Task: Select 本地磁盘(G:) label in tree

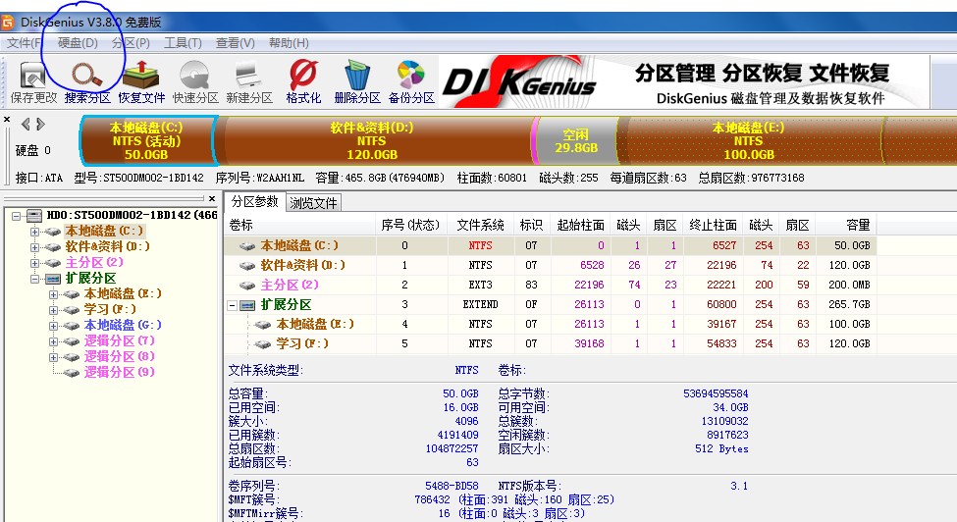Action: coord(123,325)
